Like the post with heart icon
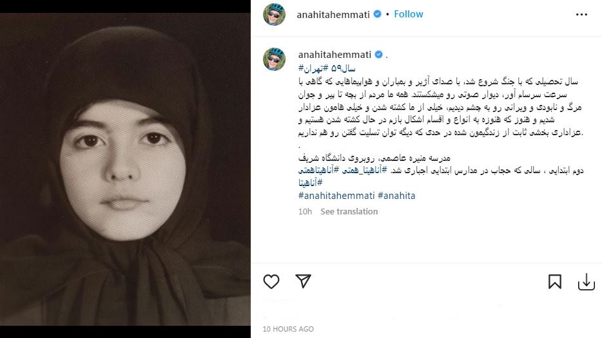This screenshot has height=338, width=602. click(x=271, y=281)
